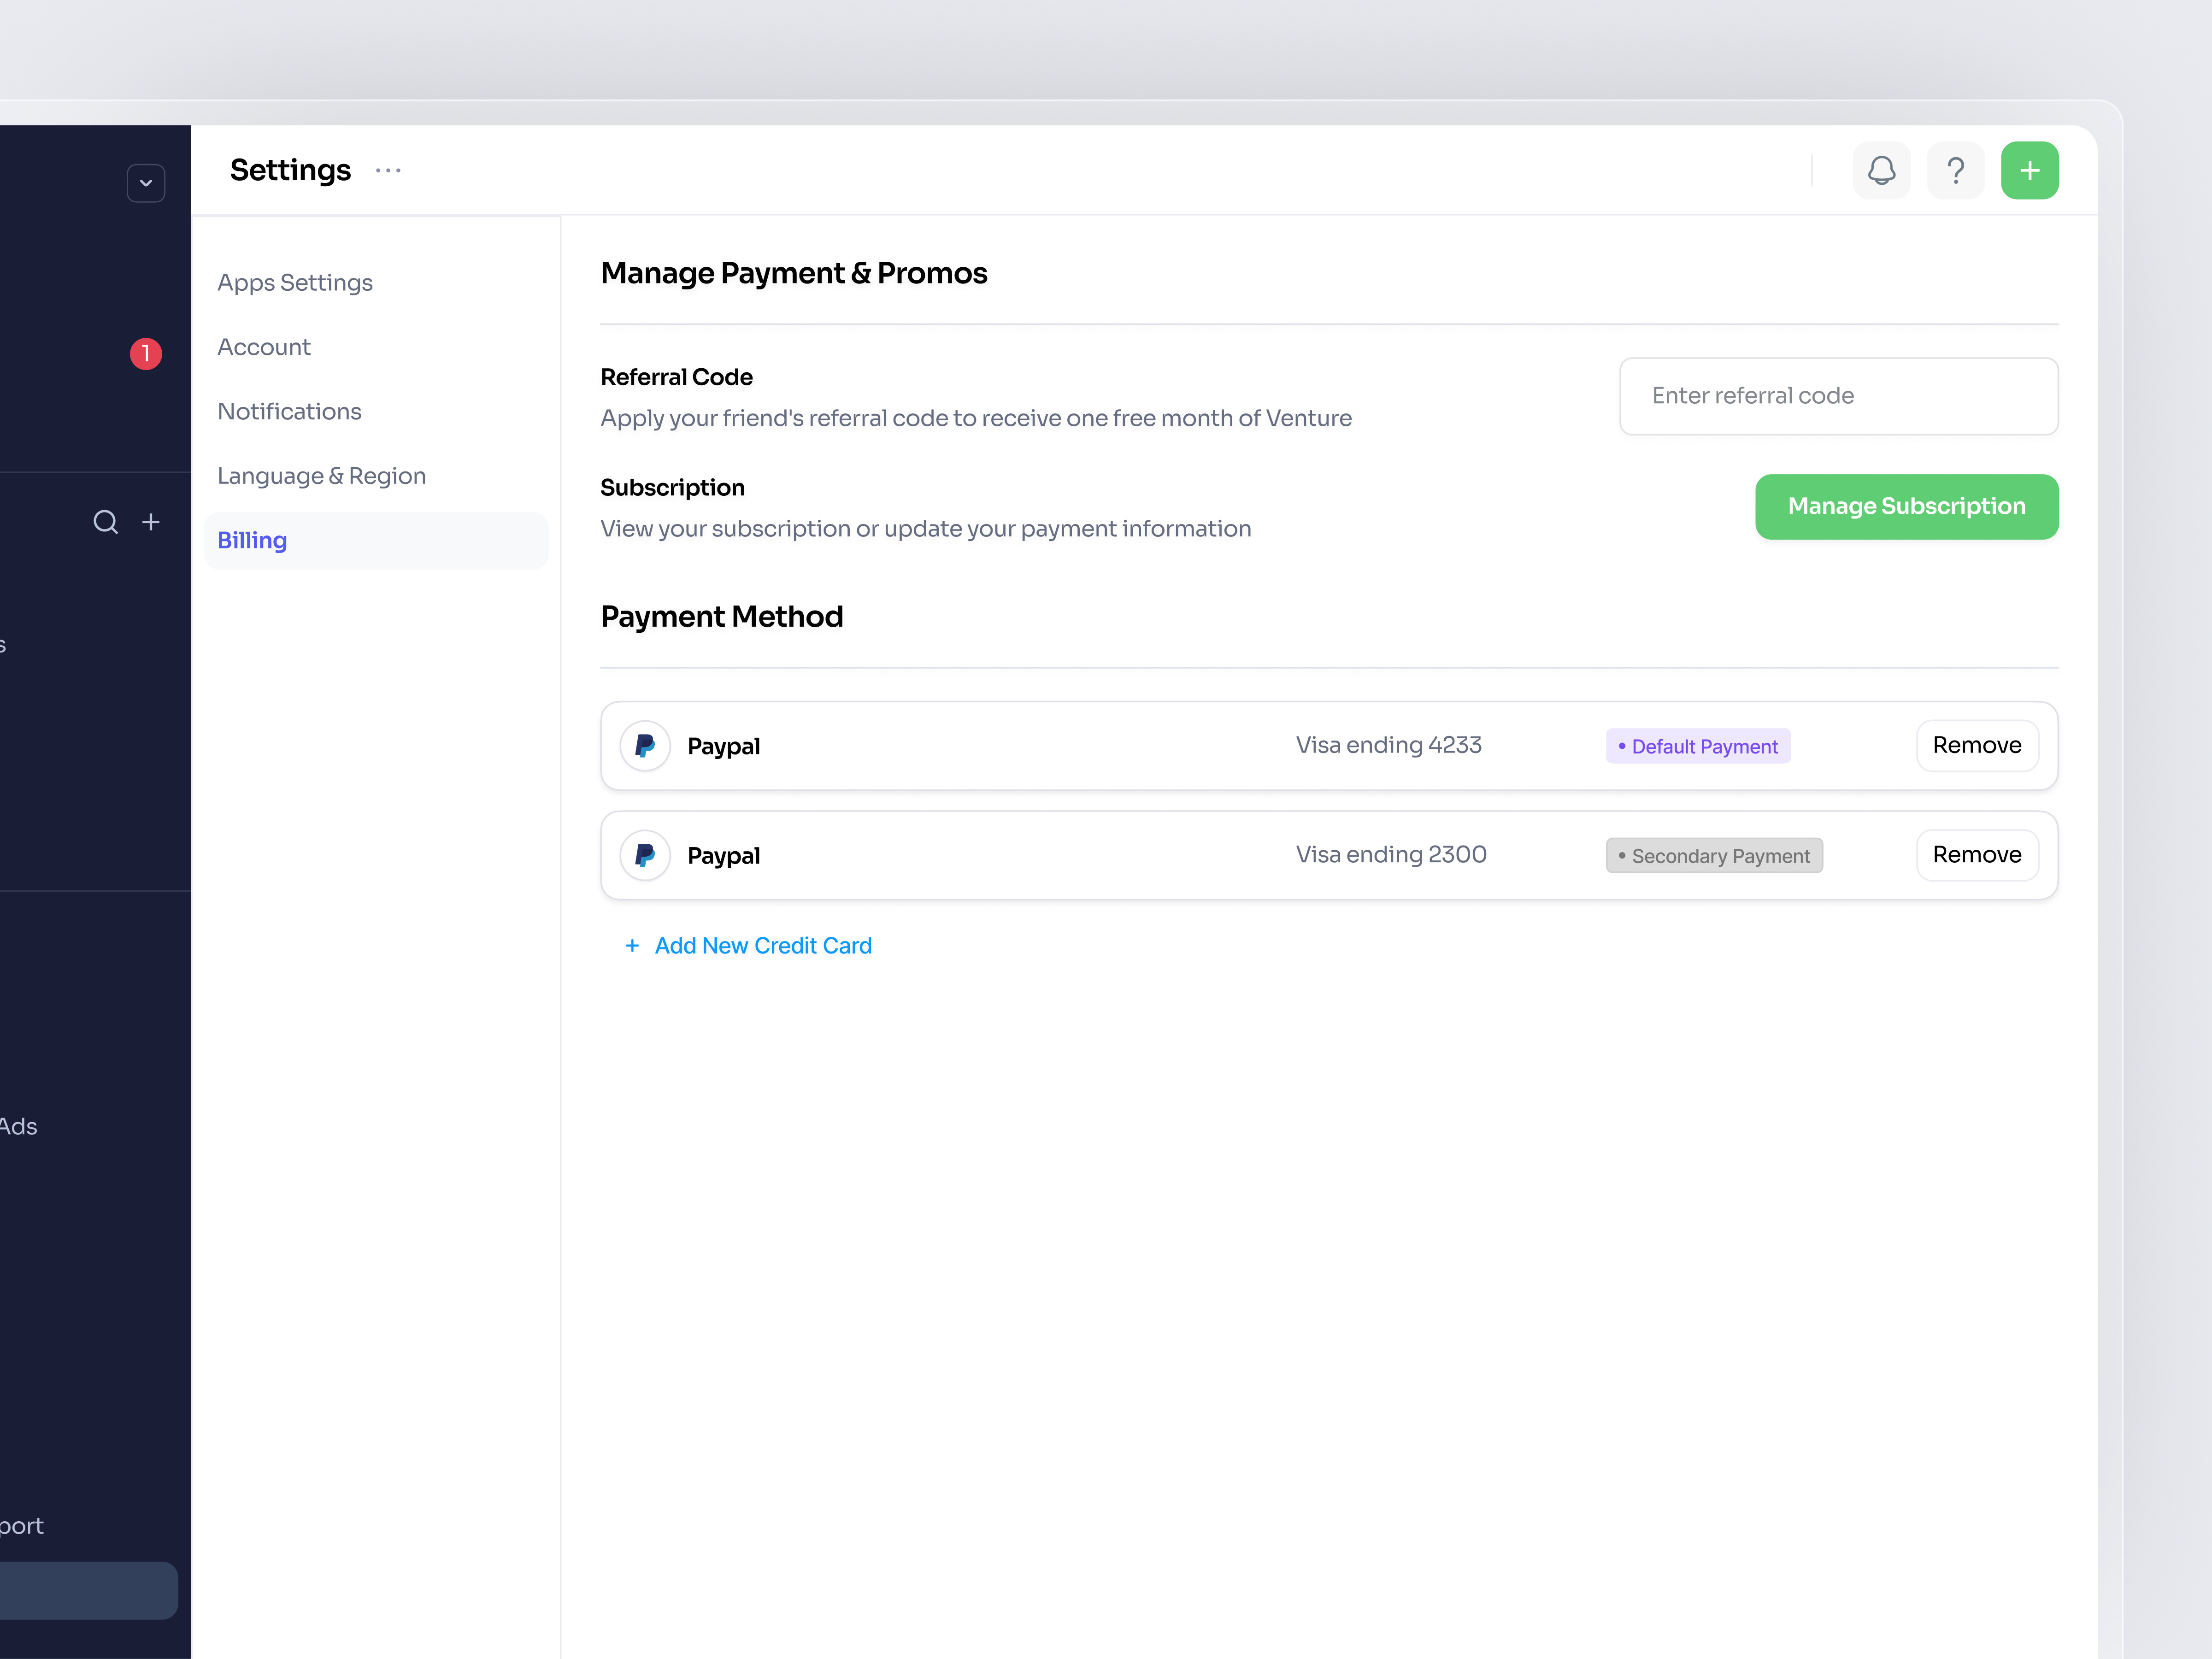Go to the Notifications settings page
Image resolution: width=2212 pixels, height=1659 pixels.
[x=289, y=411]
